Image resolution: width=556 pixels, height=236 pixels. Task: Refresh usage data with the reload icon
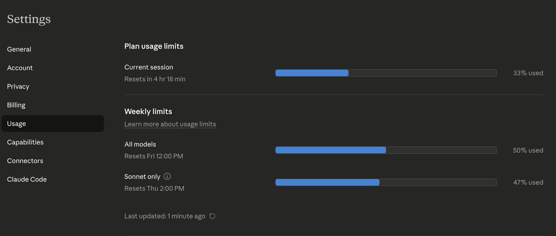(x=212, y=216)
